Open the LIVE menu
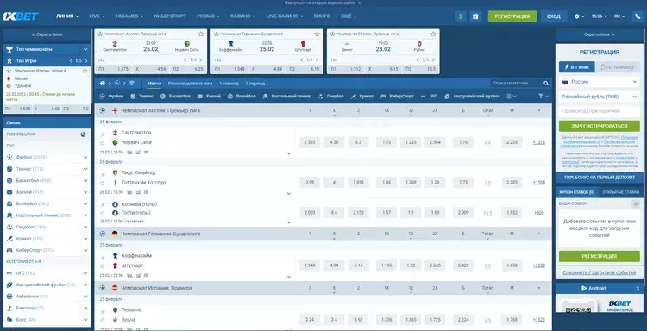The height and width of the screenshot is (331, 647). (x=97, y=16)
